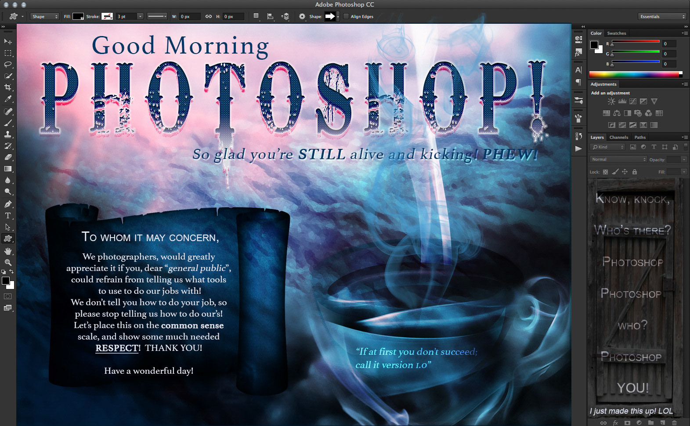This screenshot has width=690, height=426.
Task: Toggle lock position
Action: [x=625, y=172]
